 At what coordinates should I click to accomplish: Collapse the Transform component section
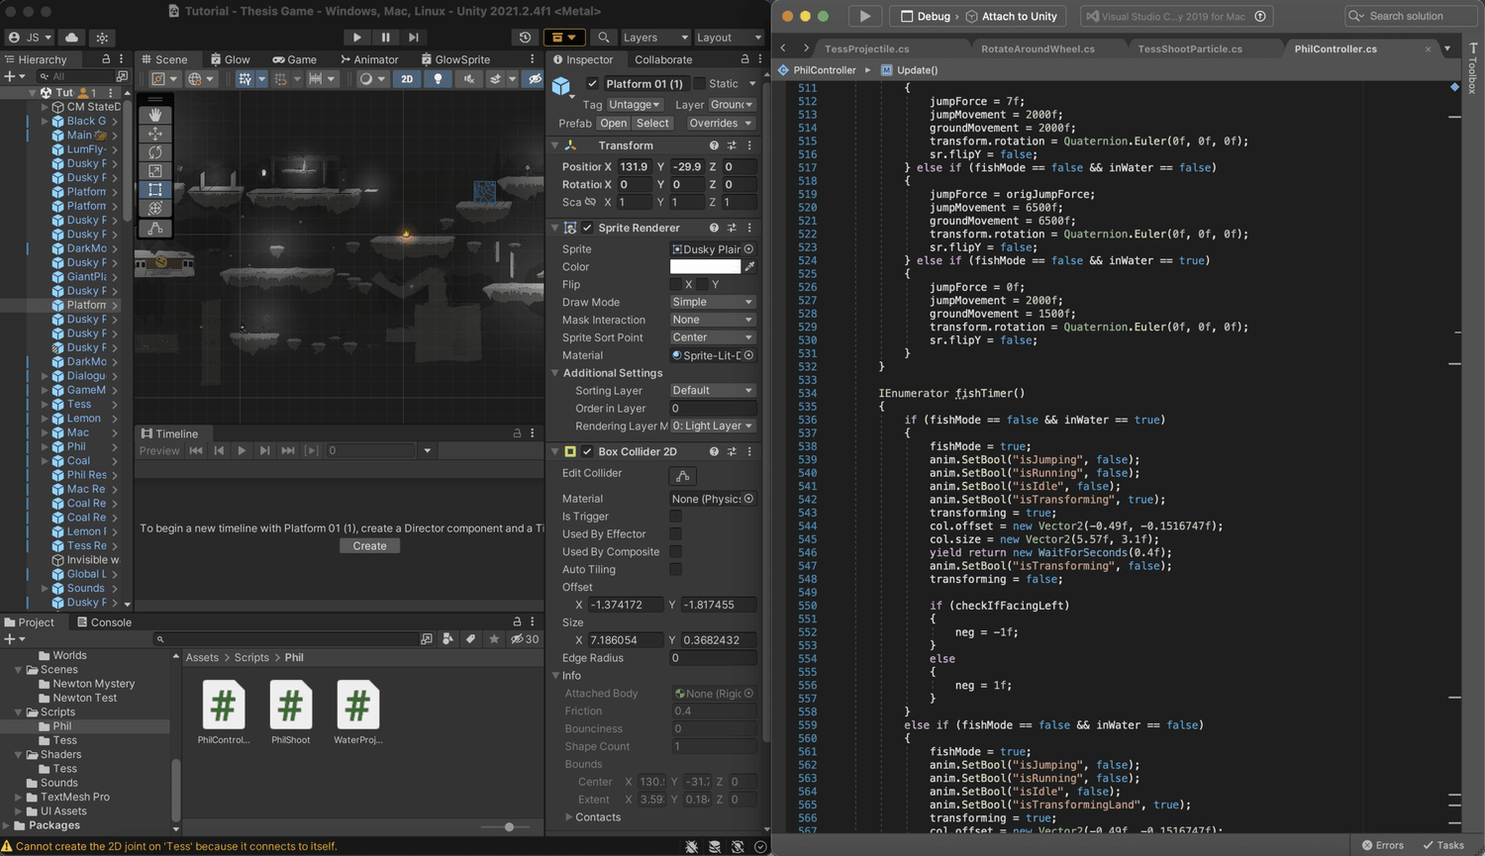point(555,145)
